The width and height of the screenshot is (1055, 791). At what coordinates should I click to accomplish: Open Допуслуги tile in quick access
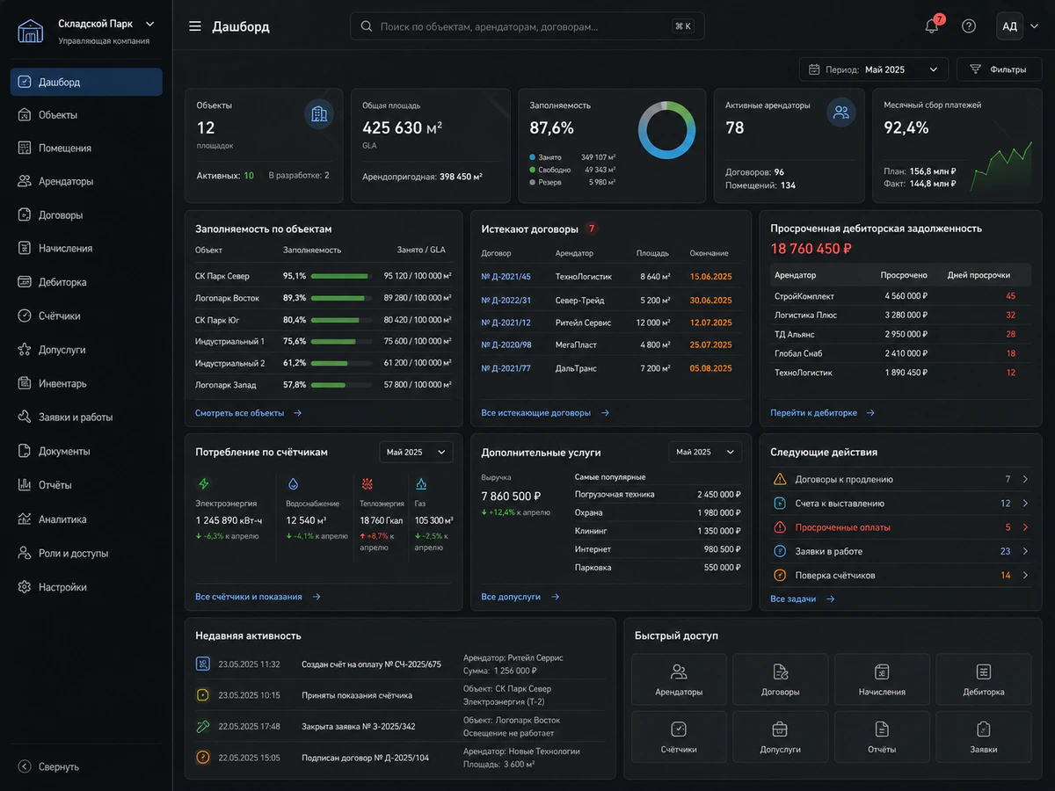pyautogui.click(x=780, y=737)
